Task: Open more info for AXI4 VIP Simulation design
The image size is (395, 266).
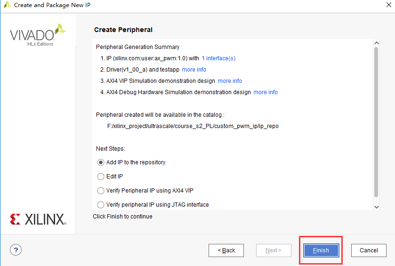Action: [x=230, y=81]
